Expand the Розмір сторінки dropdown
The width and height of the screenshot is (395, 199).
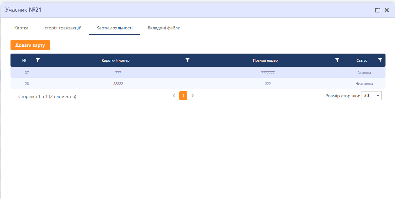tap(378, 96)
